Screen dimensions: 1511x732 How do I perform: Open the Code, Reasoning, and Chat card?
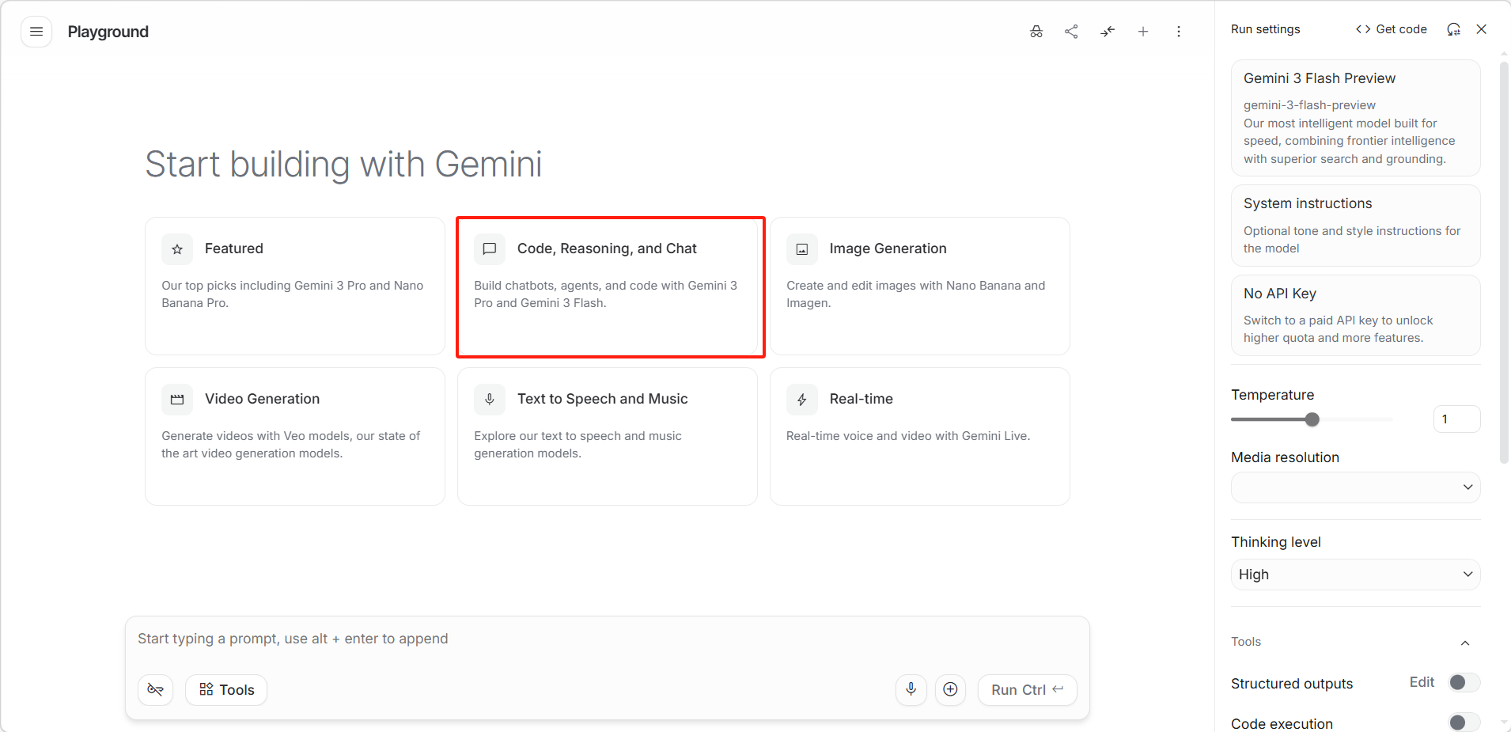pyautogui.click(x=608, y=286)
